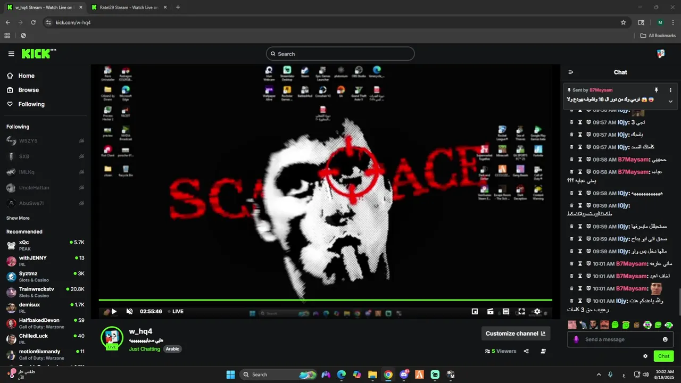681x383 pixels.
Task: Open the w_hq4 channel avatar
Action: [x=112, y=338]
